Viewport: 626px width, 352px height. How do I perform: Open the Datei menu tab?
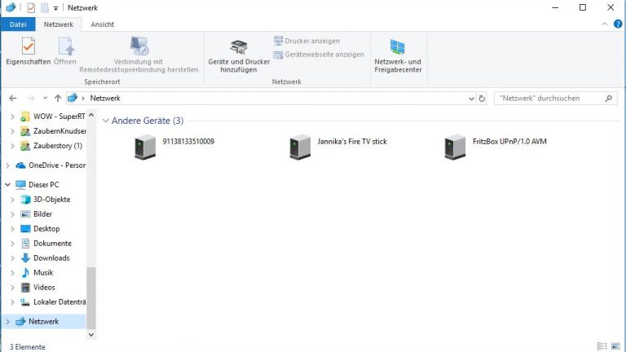coord(16,24)
